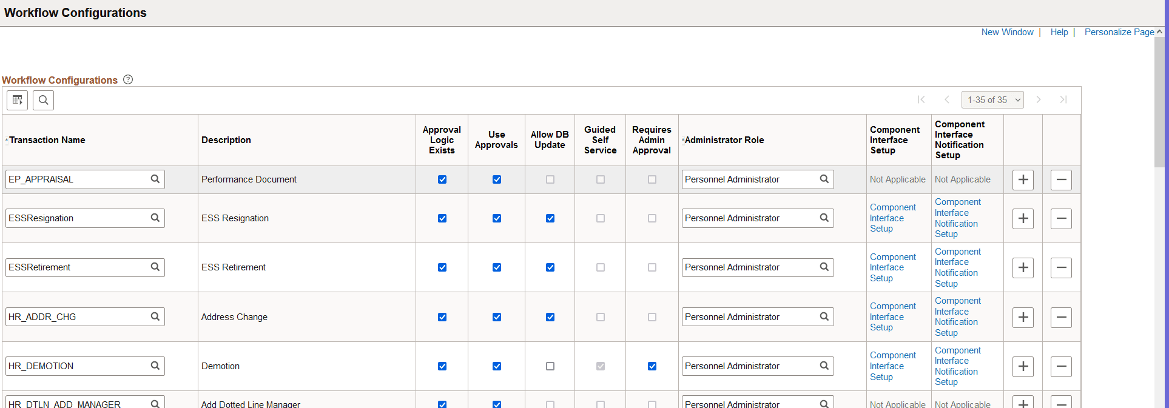Open Component Interface Setup for ESS Retirement
Viewport: 1169px width, 408px height.
point(892,267)
